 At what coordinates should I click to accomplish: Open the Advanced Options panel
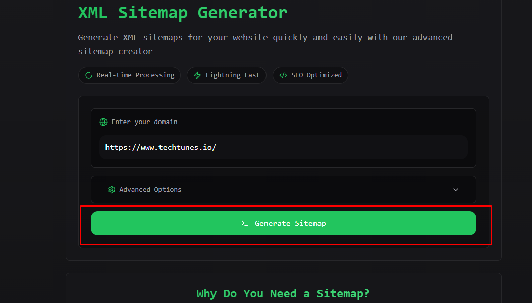pyautogui.click(x=283, y=189)
